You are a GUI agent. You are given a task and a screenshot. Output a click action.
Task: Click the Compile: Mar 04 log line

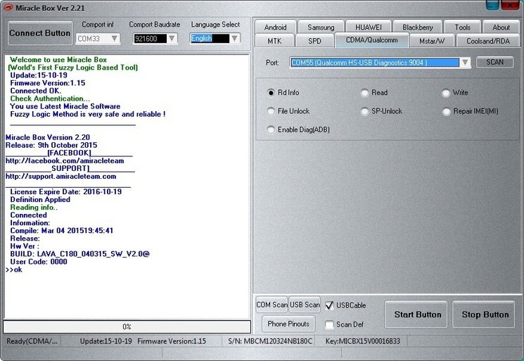(x=62, y=231)
